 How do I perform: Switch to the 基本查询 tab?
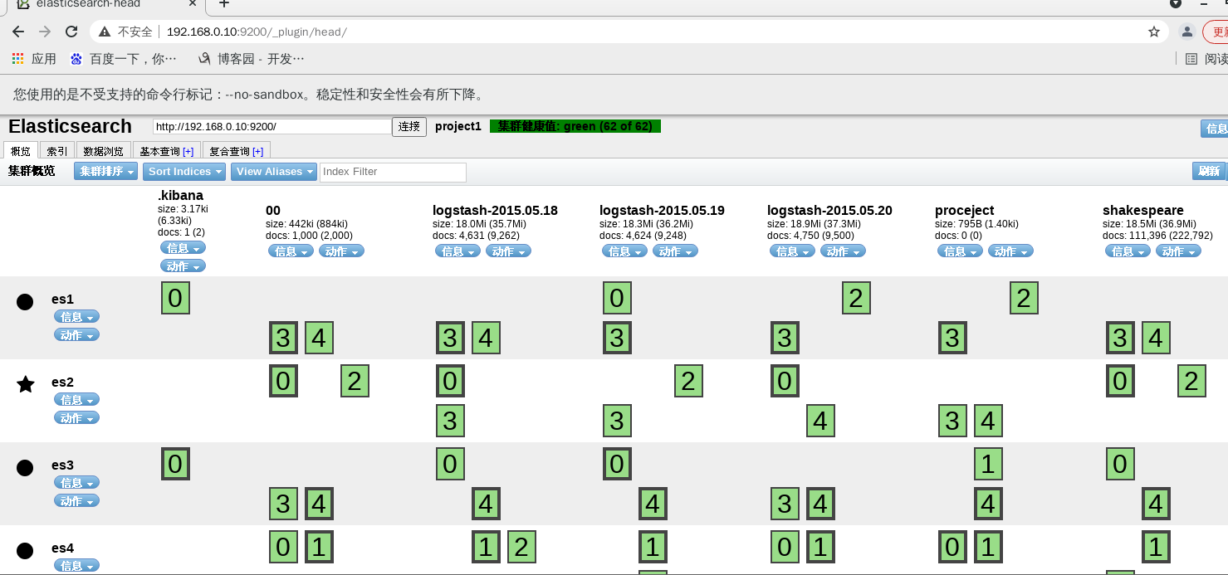click(166, 151)
